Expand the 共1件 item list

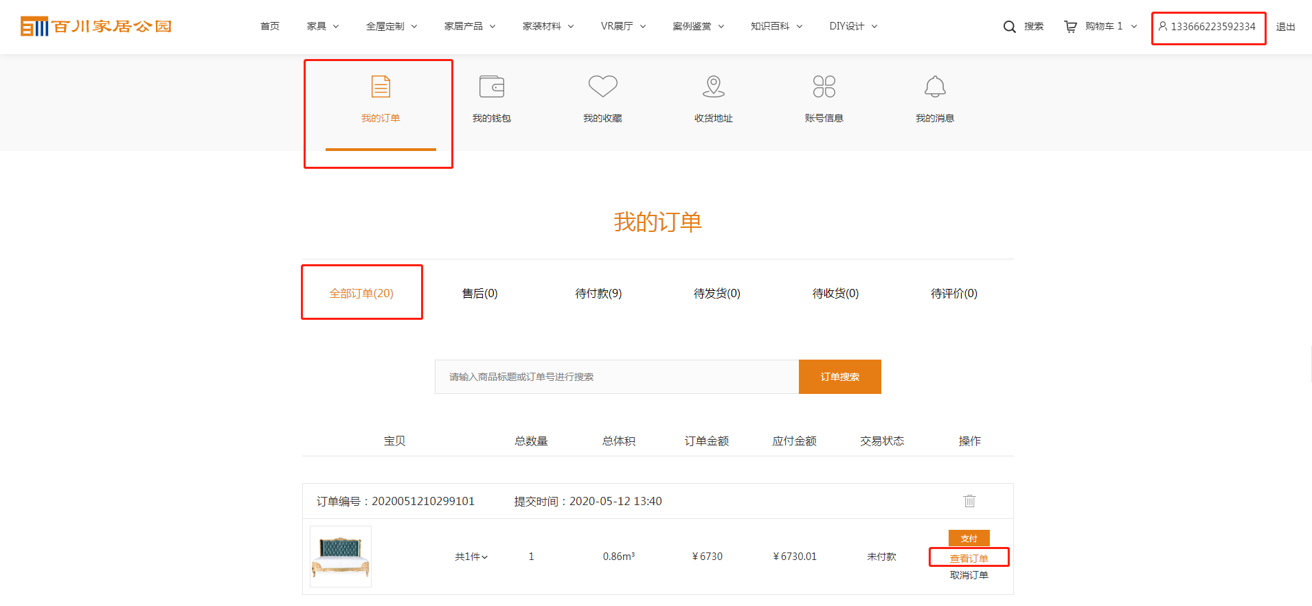coord(471,557)
